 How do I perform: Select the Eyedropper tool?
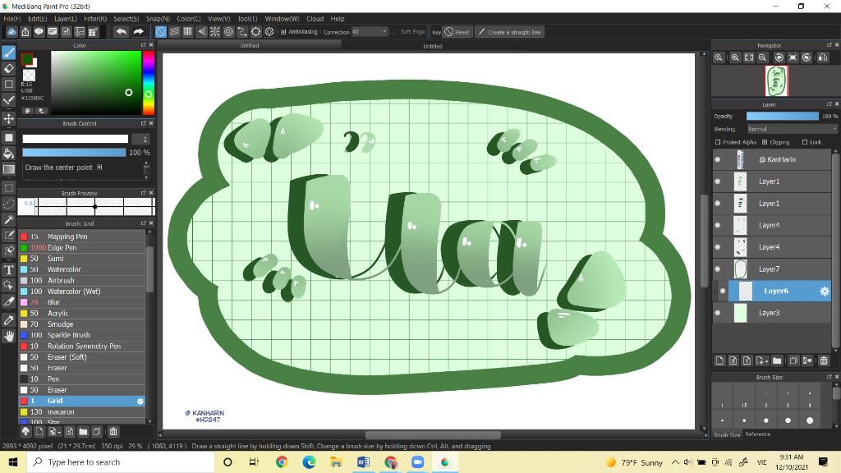[x=8, y=320]
